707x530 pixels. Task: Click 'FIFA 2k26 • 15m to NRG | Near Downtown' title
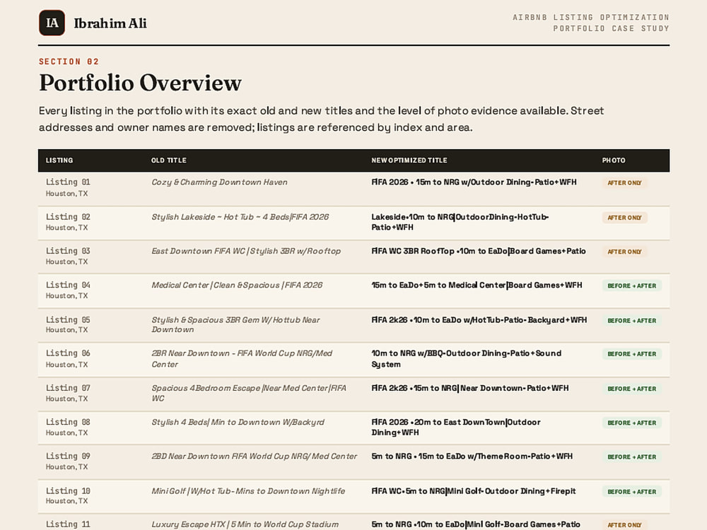pyautogui.click(x=470, y=388)
